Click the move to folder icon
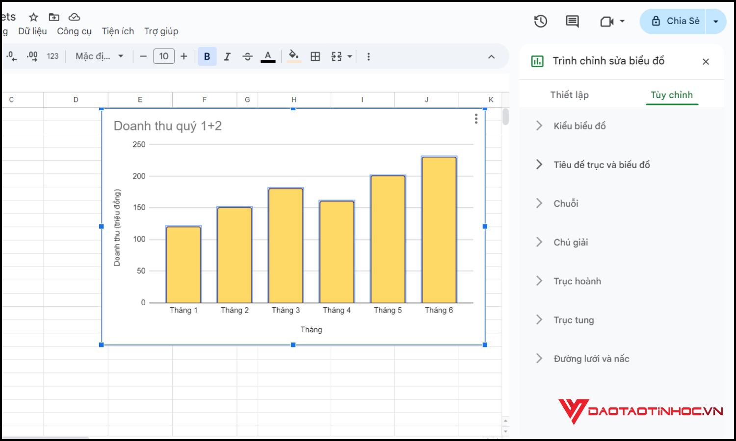The width and height of the screenshot is (736, 441). (54, 17)
